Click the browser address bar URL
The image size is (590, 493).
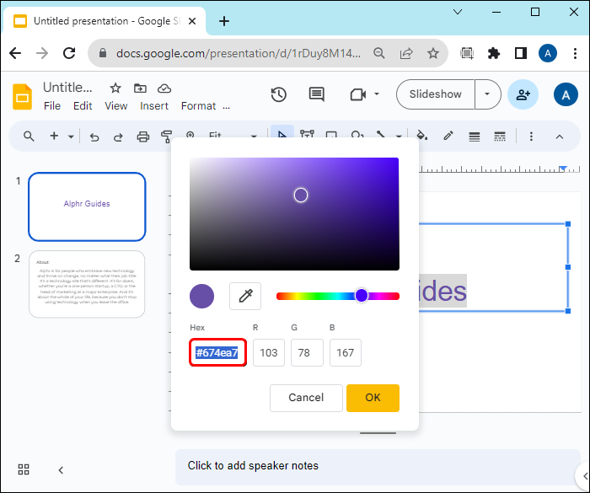[x=239, y=53]
